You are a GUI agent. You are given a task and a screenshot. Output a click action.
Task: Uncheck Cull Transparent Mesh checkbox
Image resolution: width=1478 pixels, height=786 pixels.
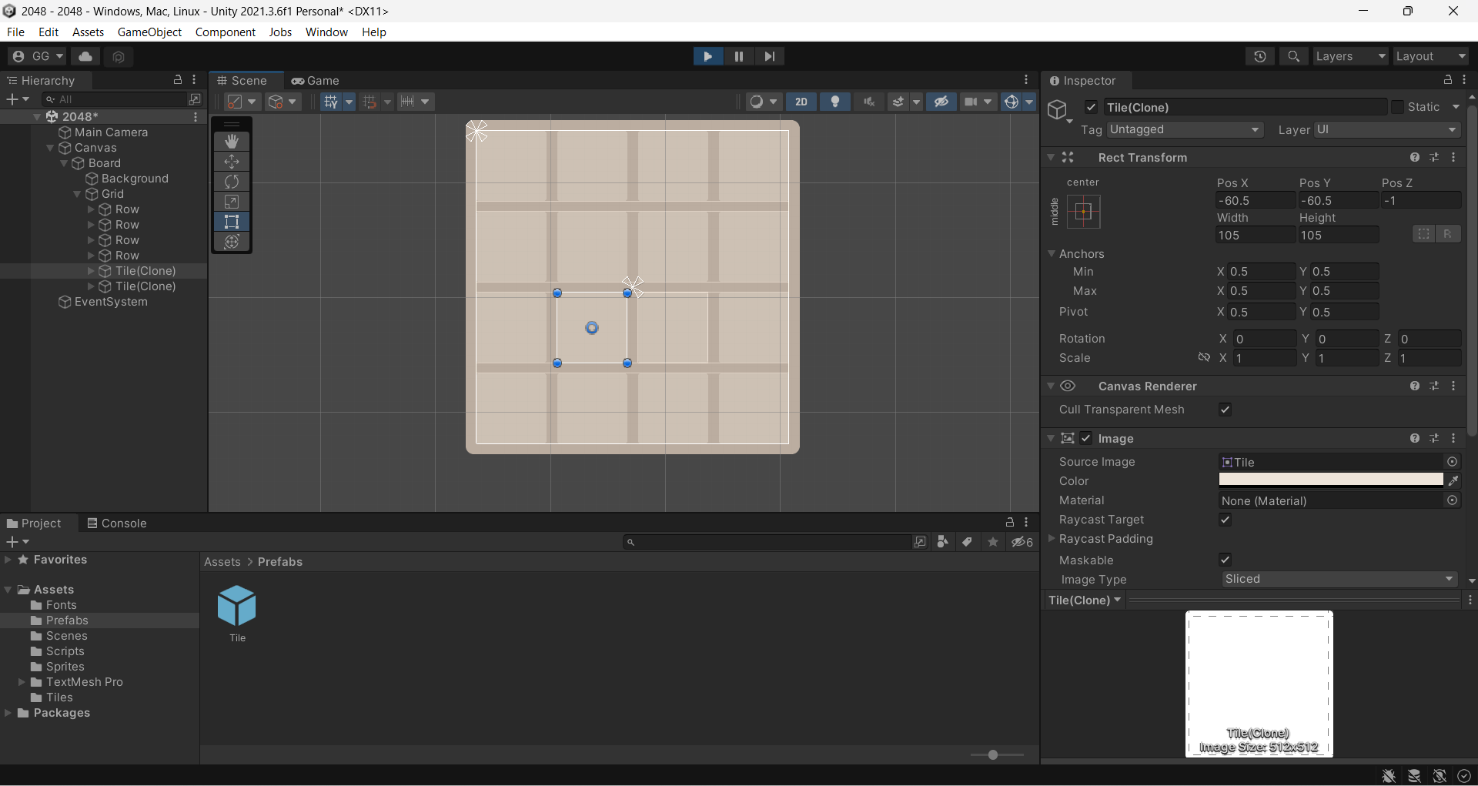tap(1225, 410)
